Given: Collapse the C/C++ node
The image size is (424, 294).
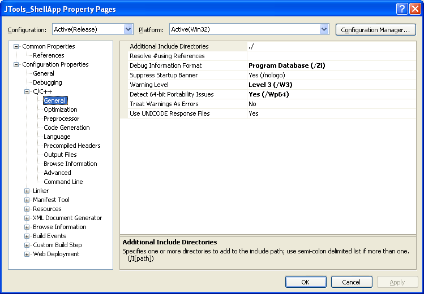Looking at the screenshot, I should 27,91.
